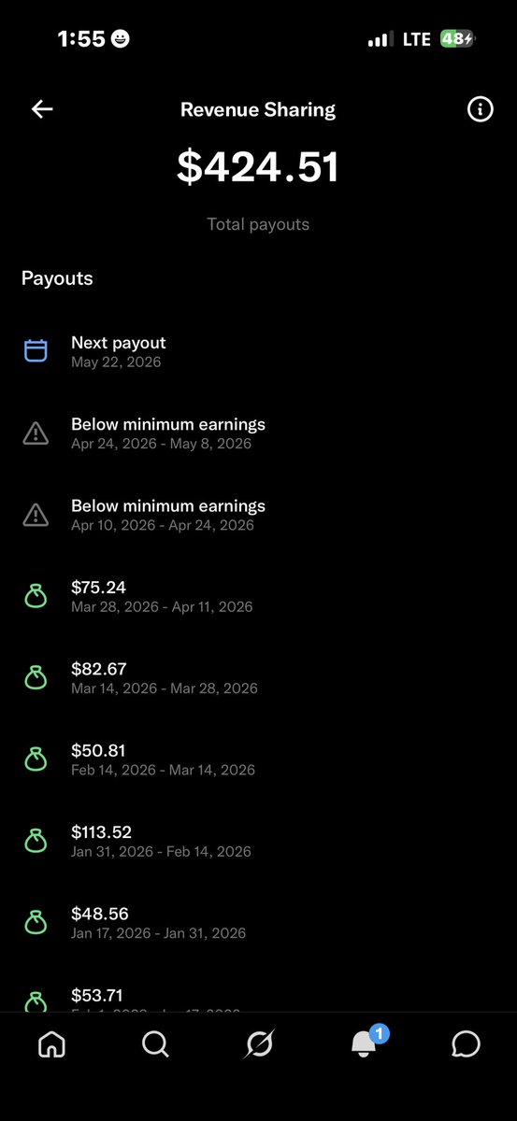Image resolution: width=517 pixels, height=1121 pixels.
Task: Open the $50.81 payout row
Action: (258, 759)
